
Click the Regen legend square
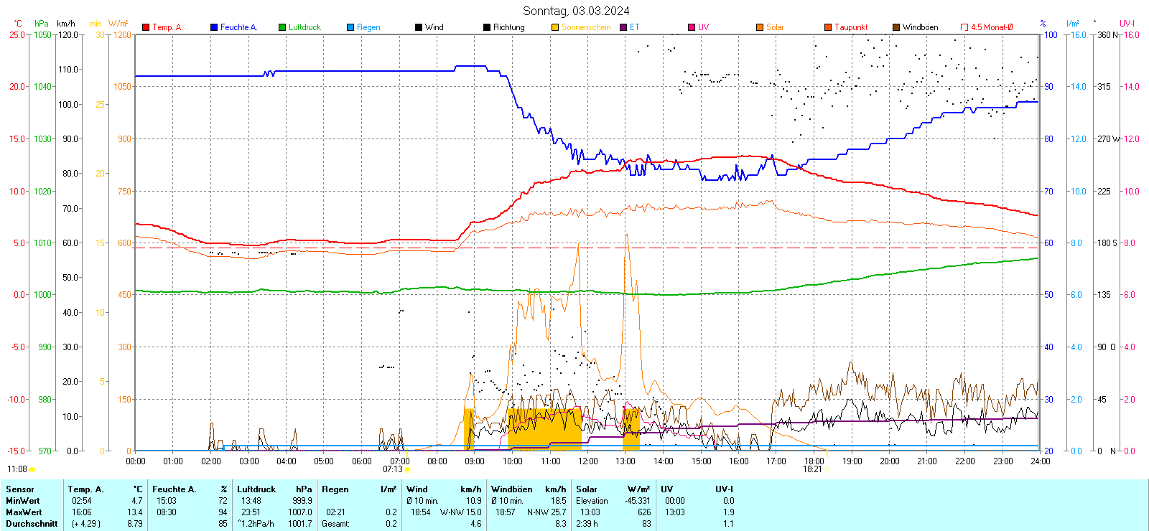click(350, 27)
